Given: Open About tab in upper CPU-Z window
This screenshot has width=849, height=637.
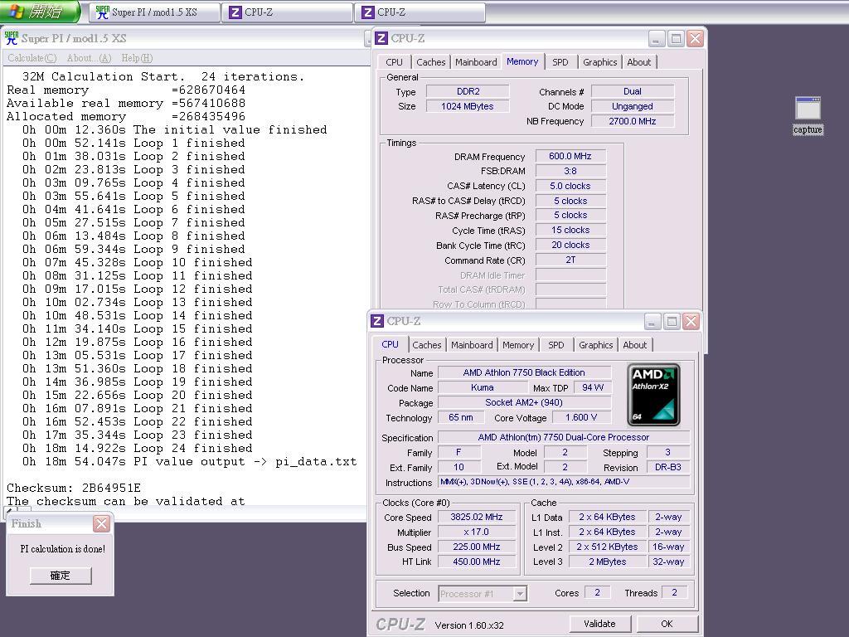Looking at the screenshot, I should click(639, 62).
